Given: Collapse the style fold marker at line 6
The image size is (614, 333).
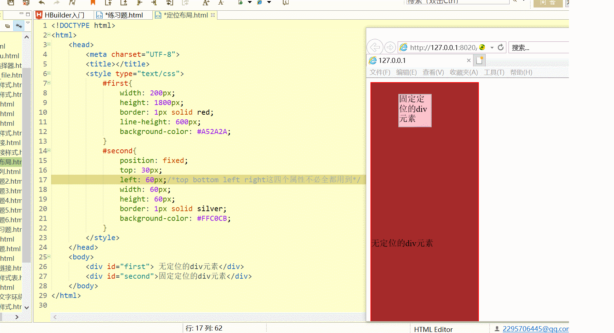Looking at the screenshot, I should pyautogui.click(x=49, y=73).
